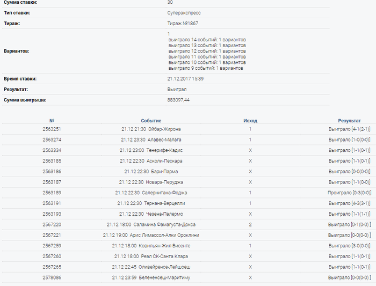Screen dimensions: 376x286
Task: Click the Проиграло [0-3(0-0)] result
Action: tap(349, 193)
